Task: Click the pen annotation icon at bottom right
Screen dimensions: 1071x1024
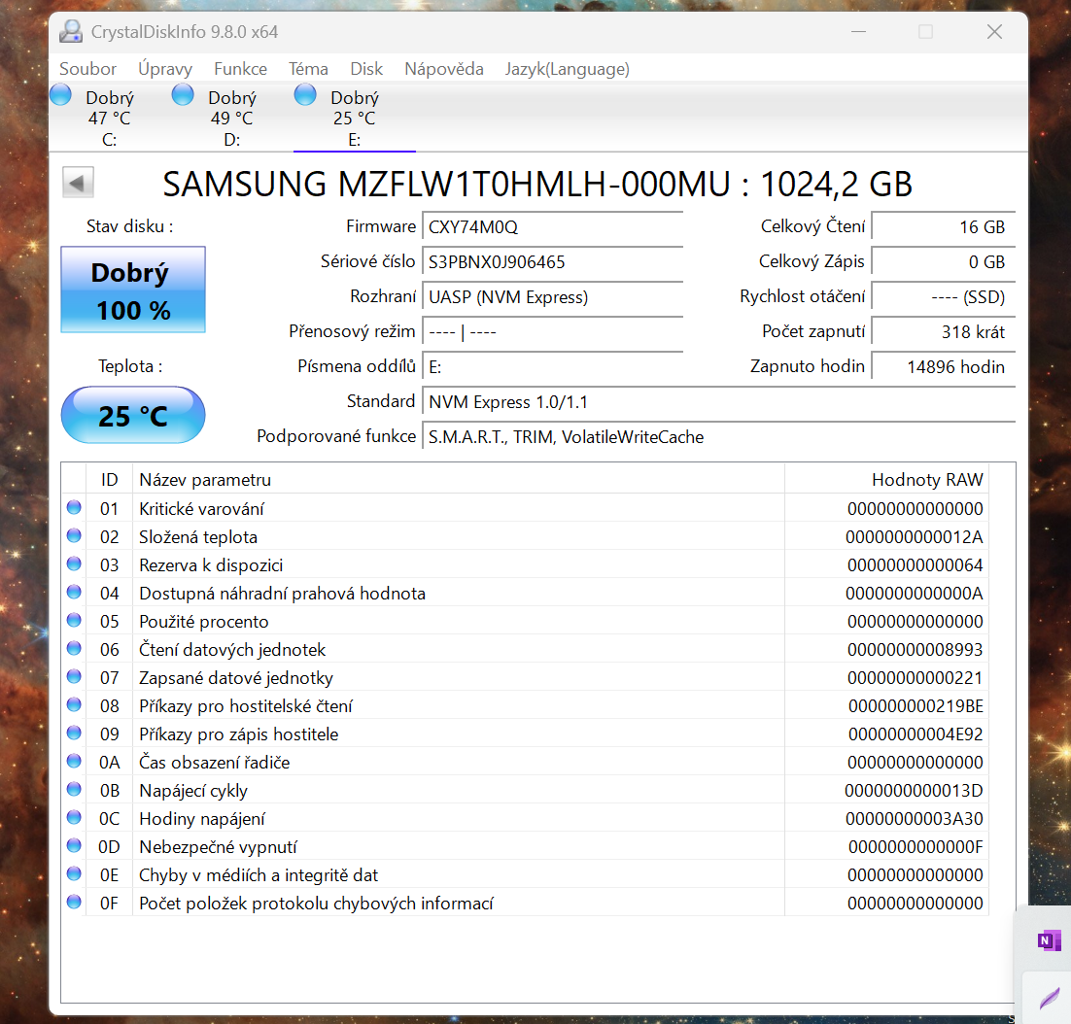Action: 1050,998
